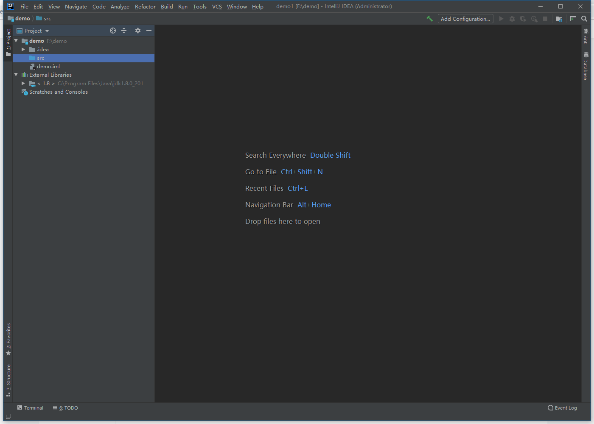Expand the < 1.8 > JDK node arrow
The image size is (594, 424).
pyautogui.click(x=24, y=84)
